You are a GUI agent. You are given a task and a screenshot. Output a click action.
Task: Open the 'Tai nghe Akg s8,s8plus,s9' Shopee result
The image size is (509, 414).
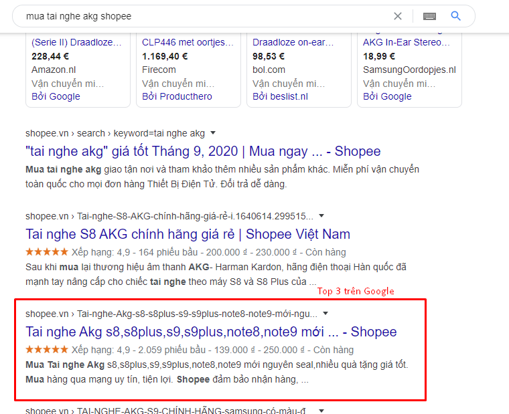pyautogui.click(x=211, y=332)
